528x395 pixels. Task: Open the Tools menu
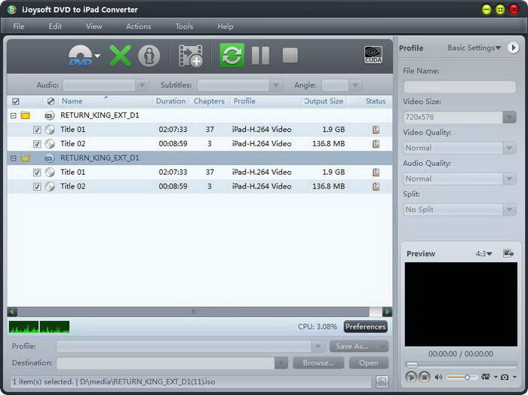(184, 26)
